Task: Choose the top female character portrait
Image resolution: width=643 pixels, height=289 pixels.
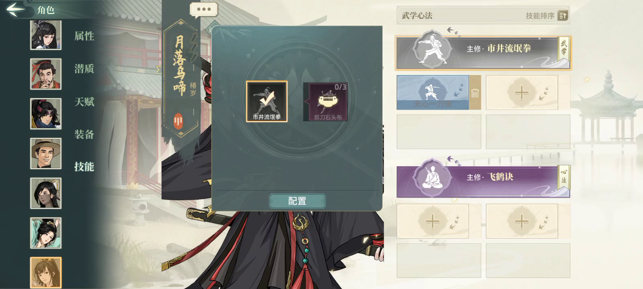Action: 46,35
